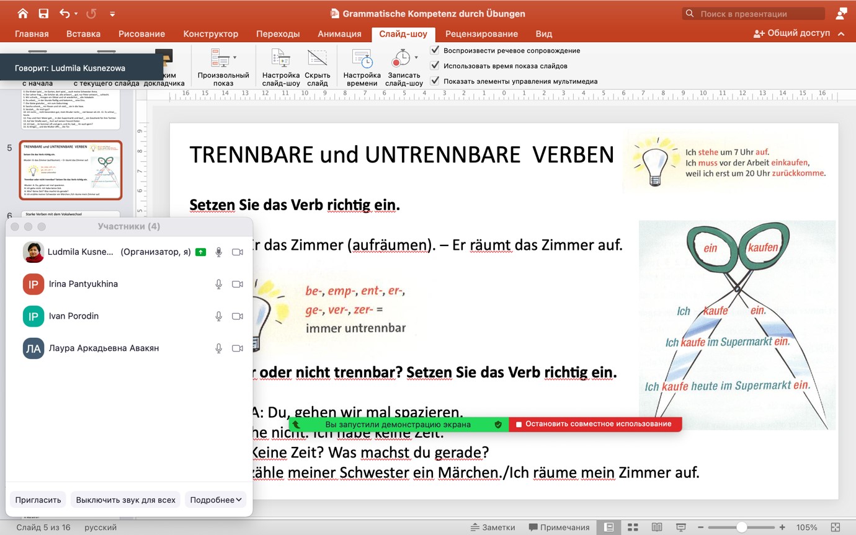Click the Пригласить invite button
The width and height of the screenshot is (856, 535).
pyautogui.click(x=38, y=500)
